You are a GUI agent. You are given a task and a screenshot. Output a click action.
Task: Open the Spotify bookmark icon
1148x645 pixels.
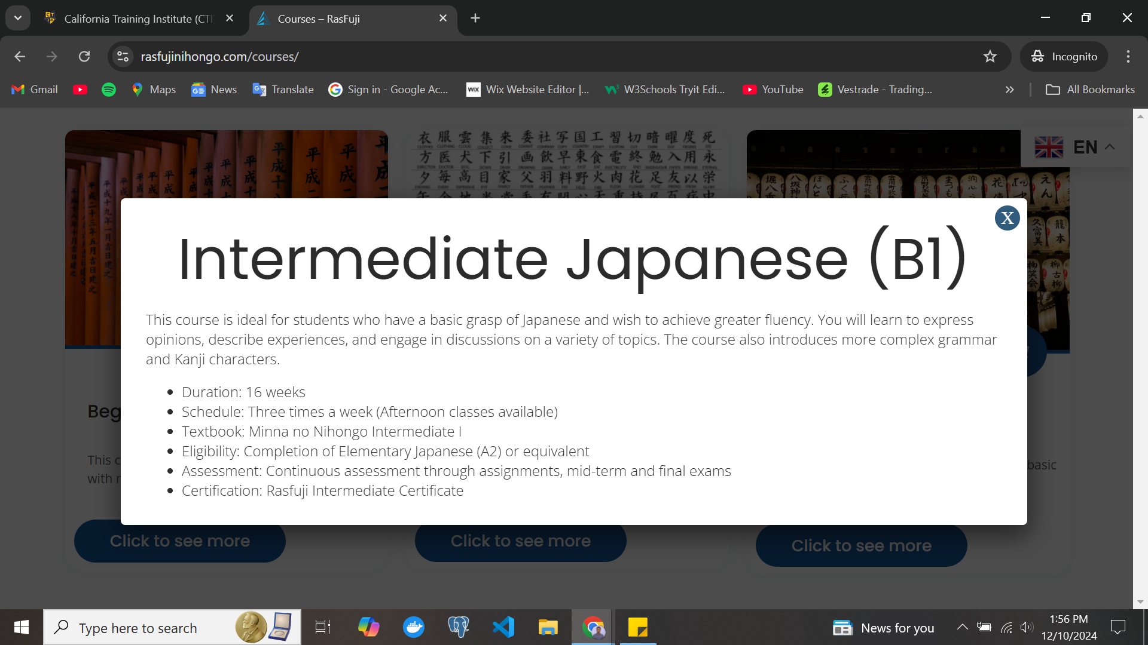point(109,90)
